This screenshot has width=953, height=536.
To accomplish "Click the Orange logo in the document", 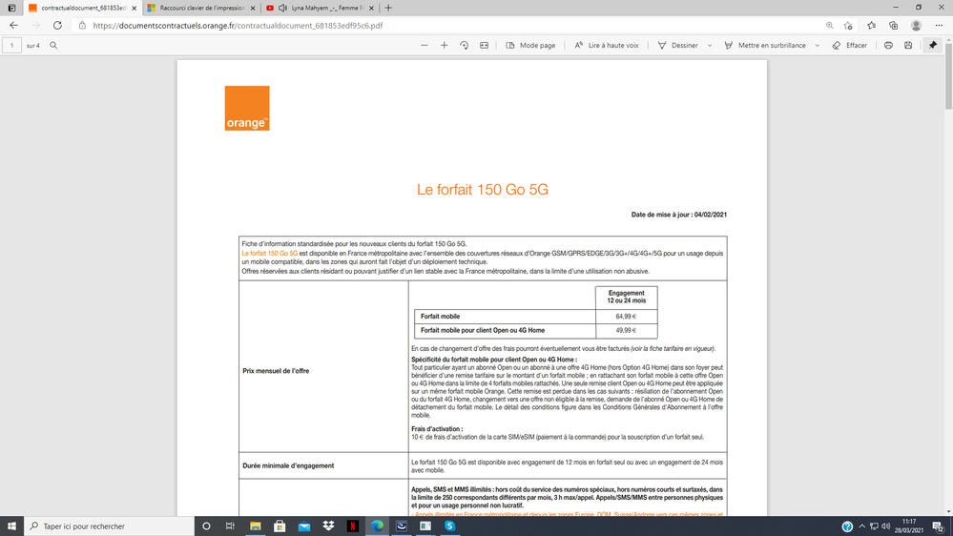I will click(247, 108).
